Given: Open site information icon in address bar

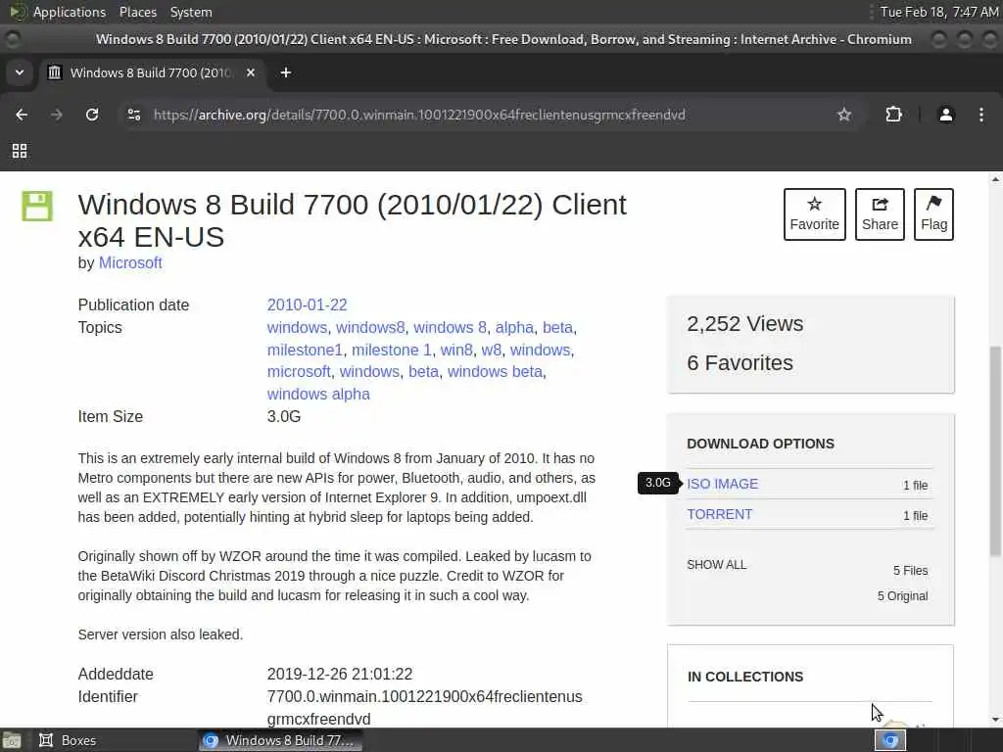Looking at the screenshot, I should point(134,115).
